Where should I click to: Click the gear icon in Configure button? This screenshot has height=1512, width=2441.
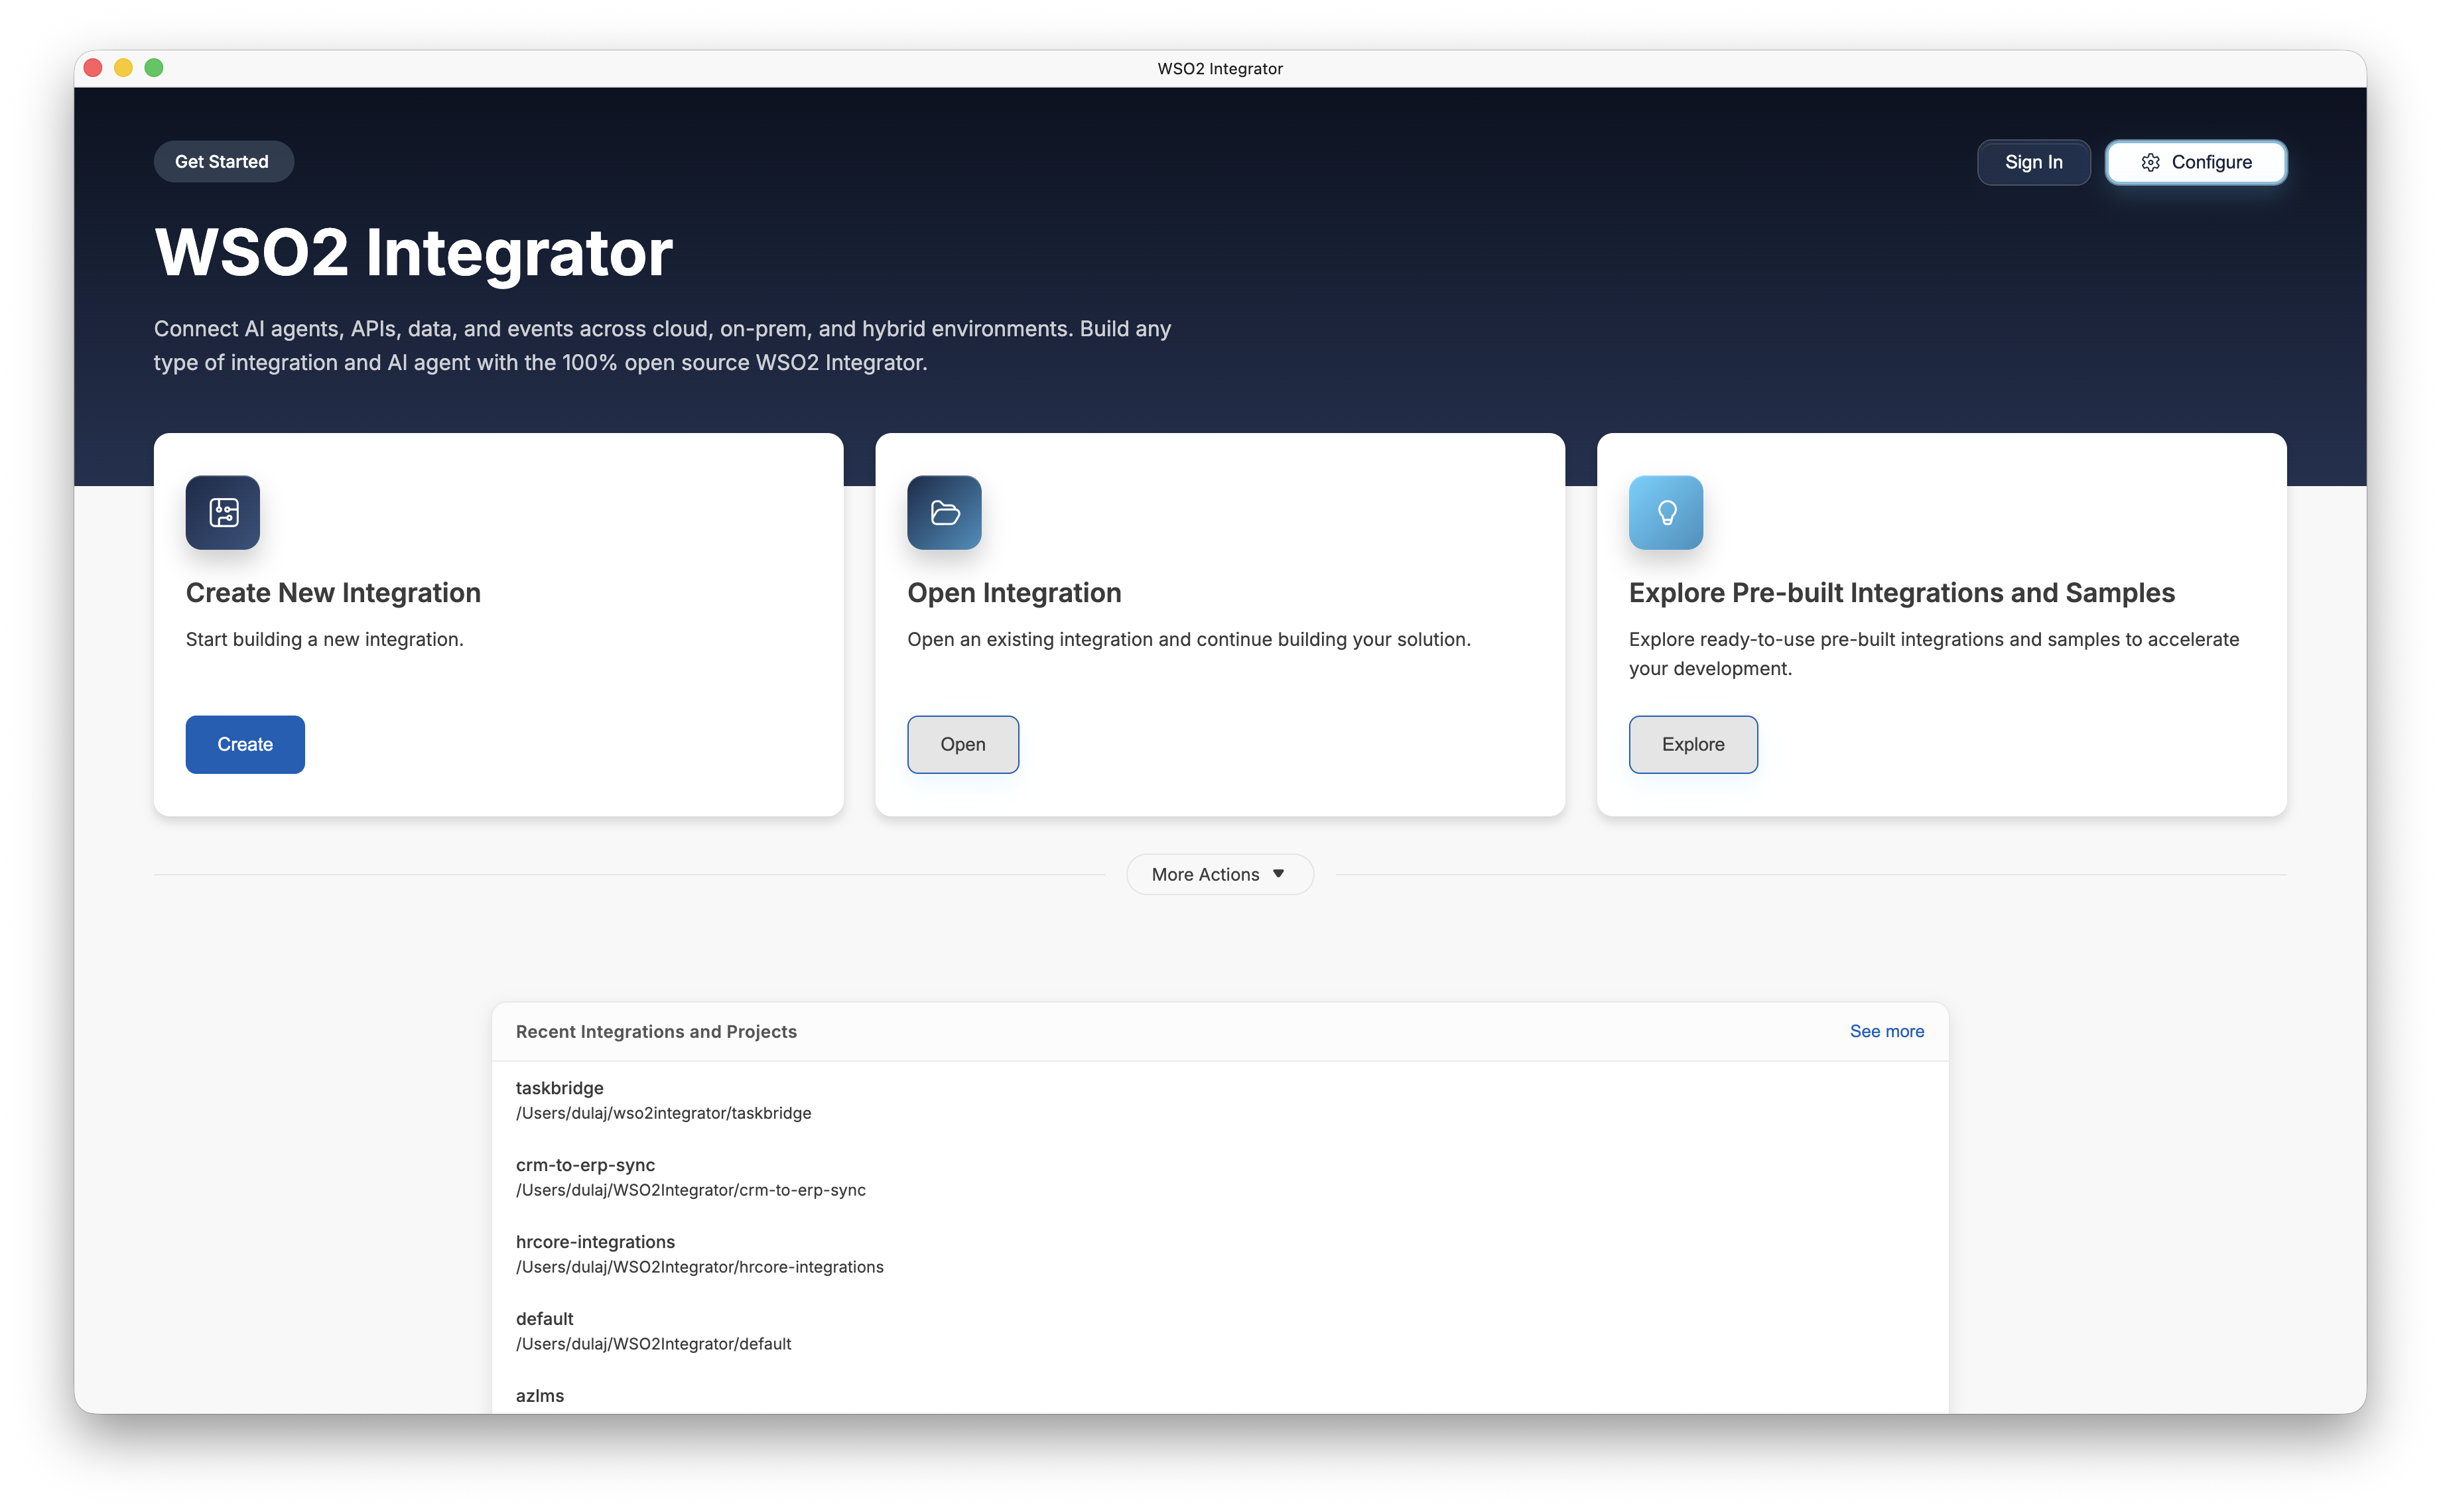(x=2150, y=162)
